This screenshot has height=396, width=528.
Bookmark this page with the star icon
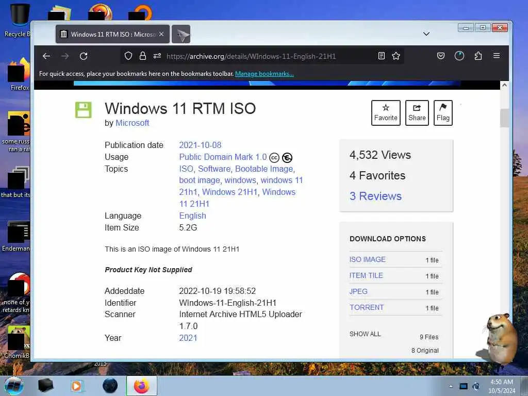tap(396, 56)
